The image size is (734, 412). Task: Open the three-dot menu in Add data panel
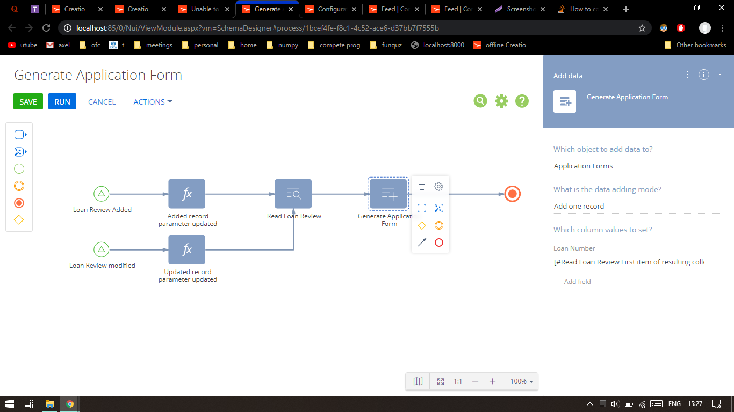(688, 75)
